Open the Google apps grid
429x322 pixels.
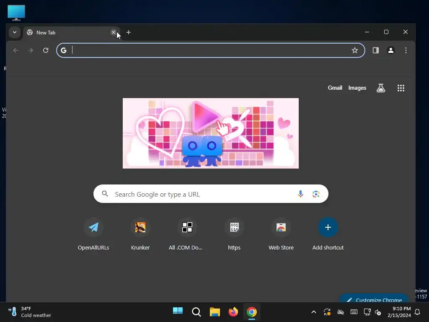(401, 88)
